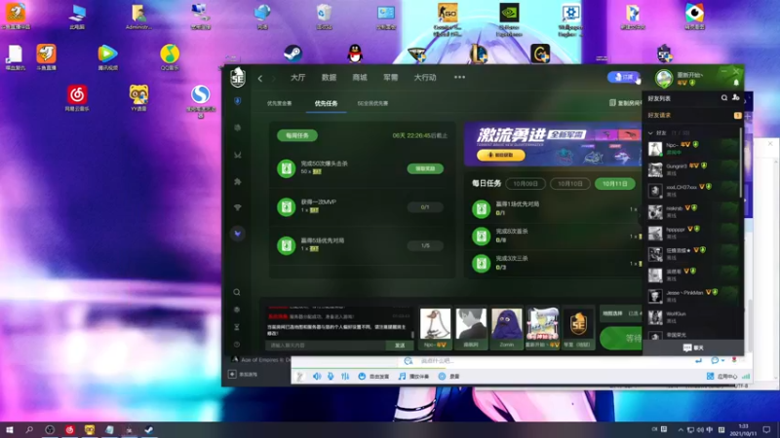Click the 5E logo empty team slot
Screen dimensions: 780x438
[x=578, y=327]
